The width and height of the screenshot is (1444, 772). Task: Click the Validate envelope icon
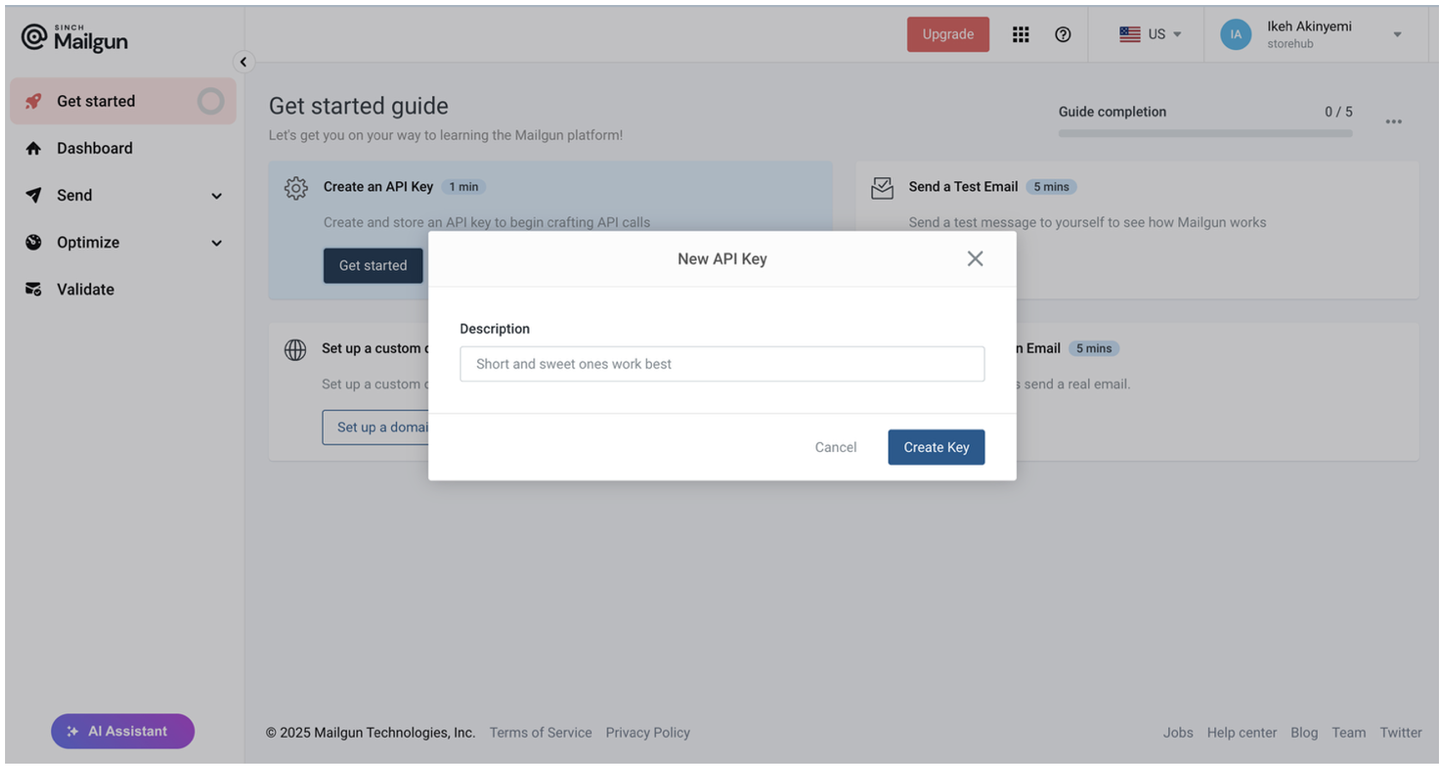[33, 289]
